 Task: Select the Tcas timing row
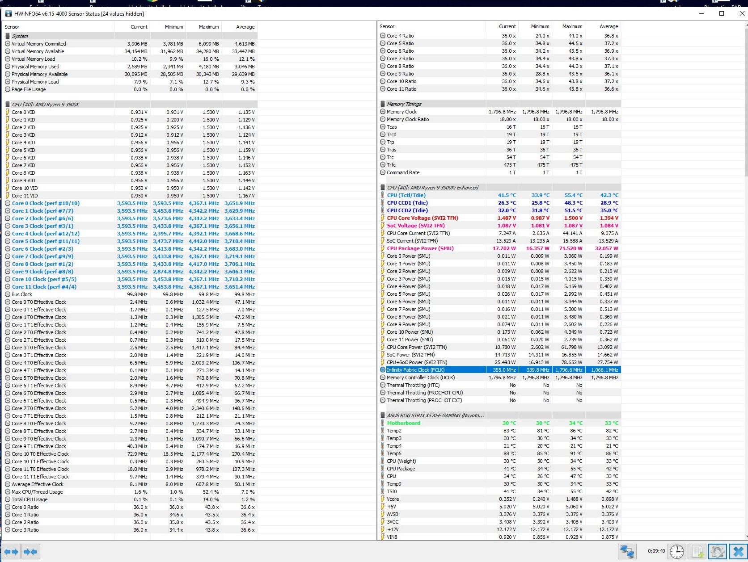point(499,127)
